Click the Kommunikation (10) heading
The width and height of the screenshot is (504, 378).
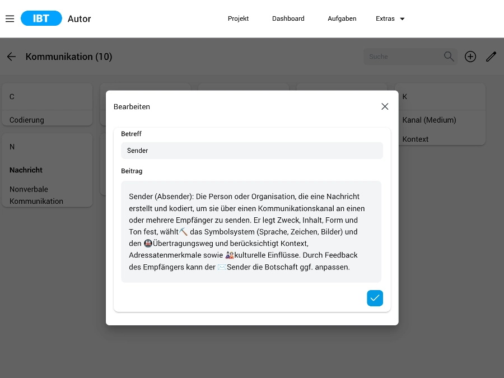[69, 57]
